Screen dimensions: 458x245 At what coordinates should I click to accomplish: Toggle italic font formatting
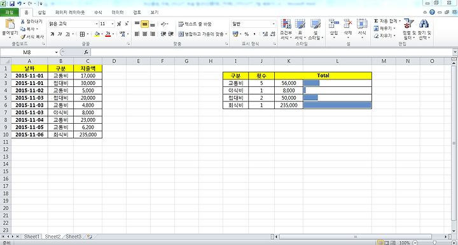click(60, 34)
